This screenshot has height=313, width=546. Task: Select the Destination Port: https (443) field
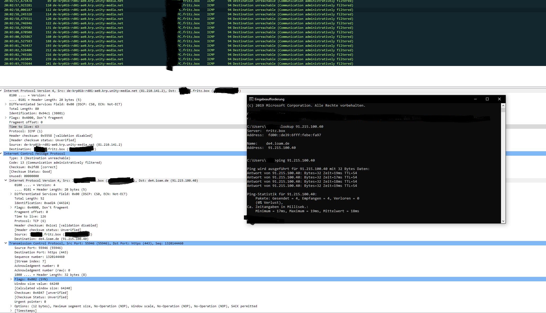[x=41, y=252]
